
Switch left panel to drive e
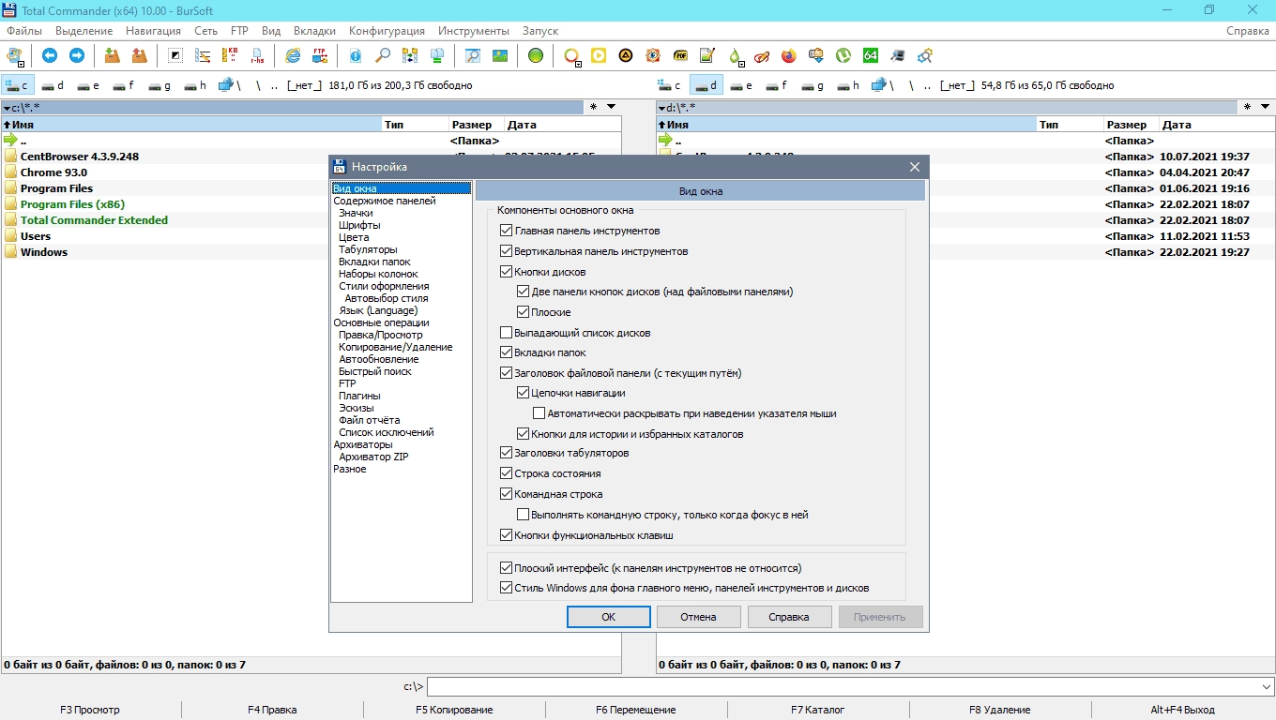[x=87, y=85]
